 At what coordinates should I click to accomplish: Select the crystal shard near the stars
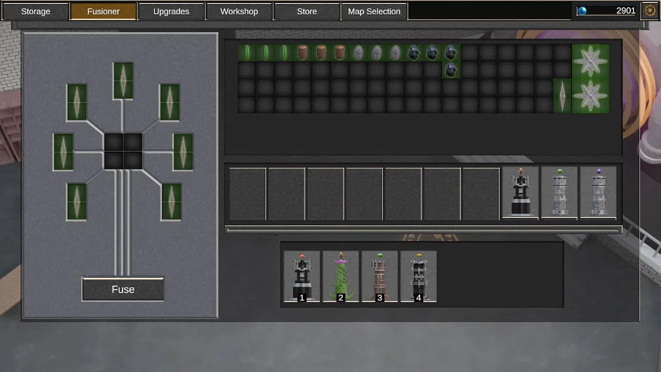tap(563, 95)
